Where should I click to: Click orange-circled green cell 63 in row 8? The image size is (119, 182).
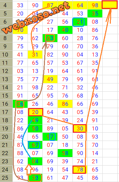point(50,38)
